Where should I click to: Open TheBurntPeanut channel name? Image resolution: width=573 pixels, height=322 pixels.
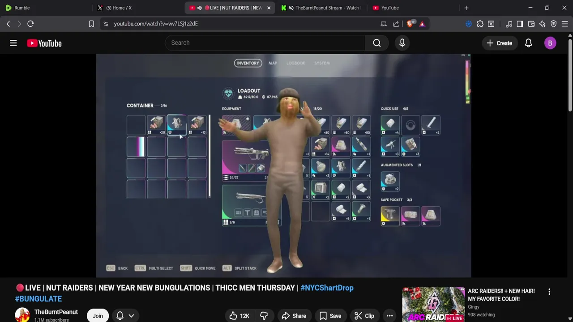tap(56, 312)
